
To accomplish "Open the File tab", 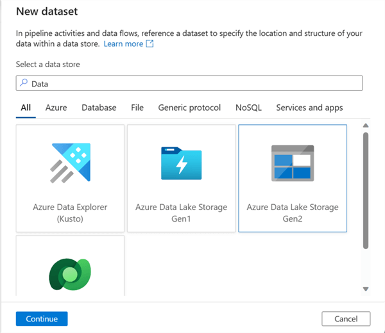I will 137,108.
